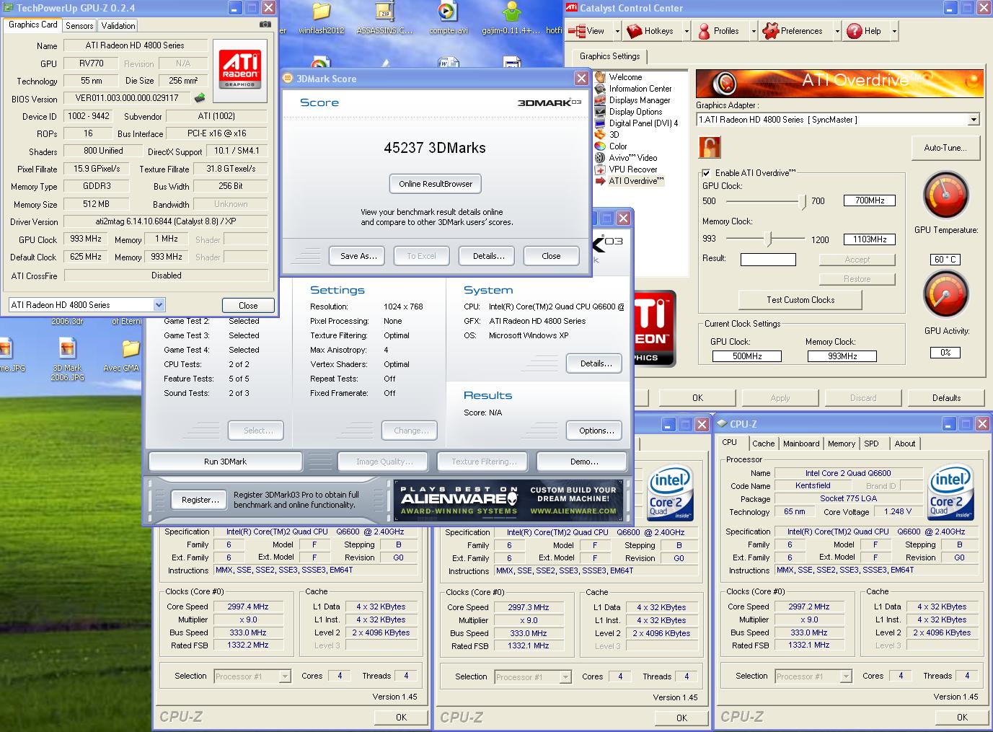This screenshot has height=732, width=993.
Task: Click GPU-Z screenshot camera icon
Action: point(265,24)
